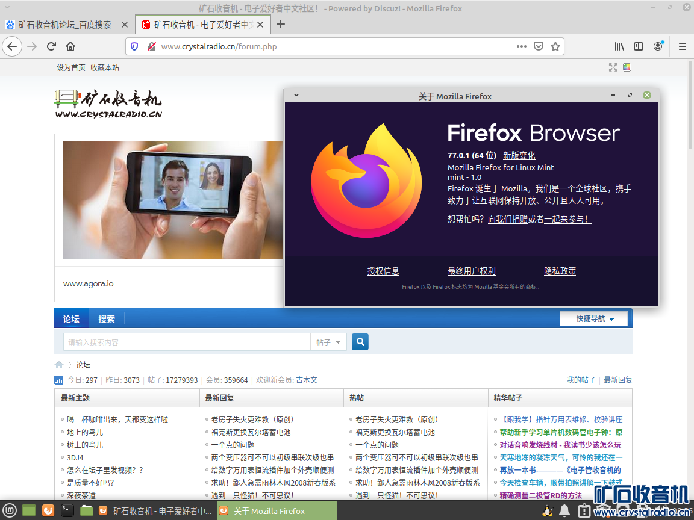Open 授权信息 licensing link
The height and width of the screenshot is (520, 694).
click(x=383, y=271)
